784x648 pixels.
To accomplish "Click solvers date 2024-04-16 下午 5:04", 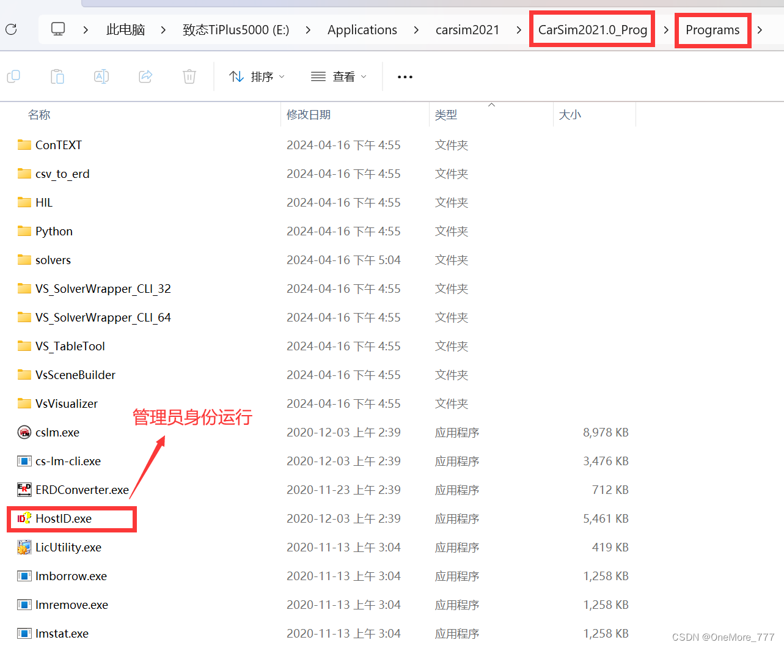I will [343, 260].
